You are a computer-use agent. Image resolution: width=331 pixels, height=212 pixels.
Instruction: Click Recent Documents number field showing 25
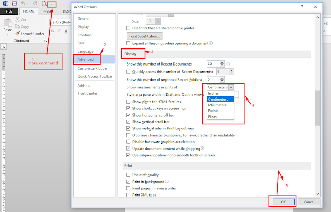click(214, 64)
